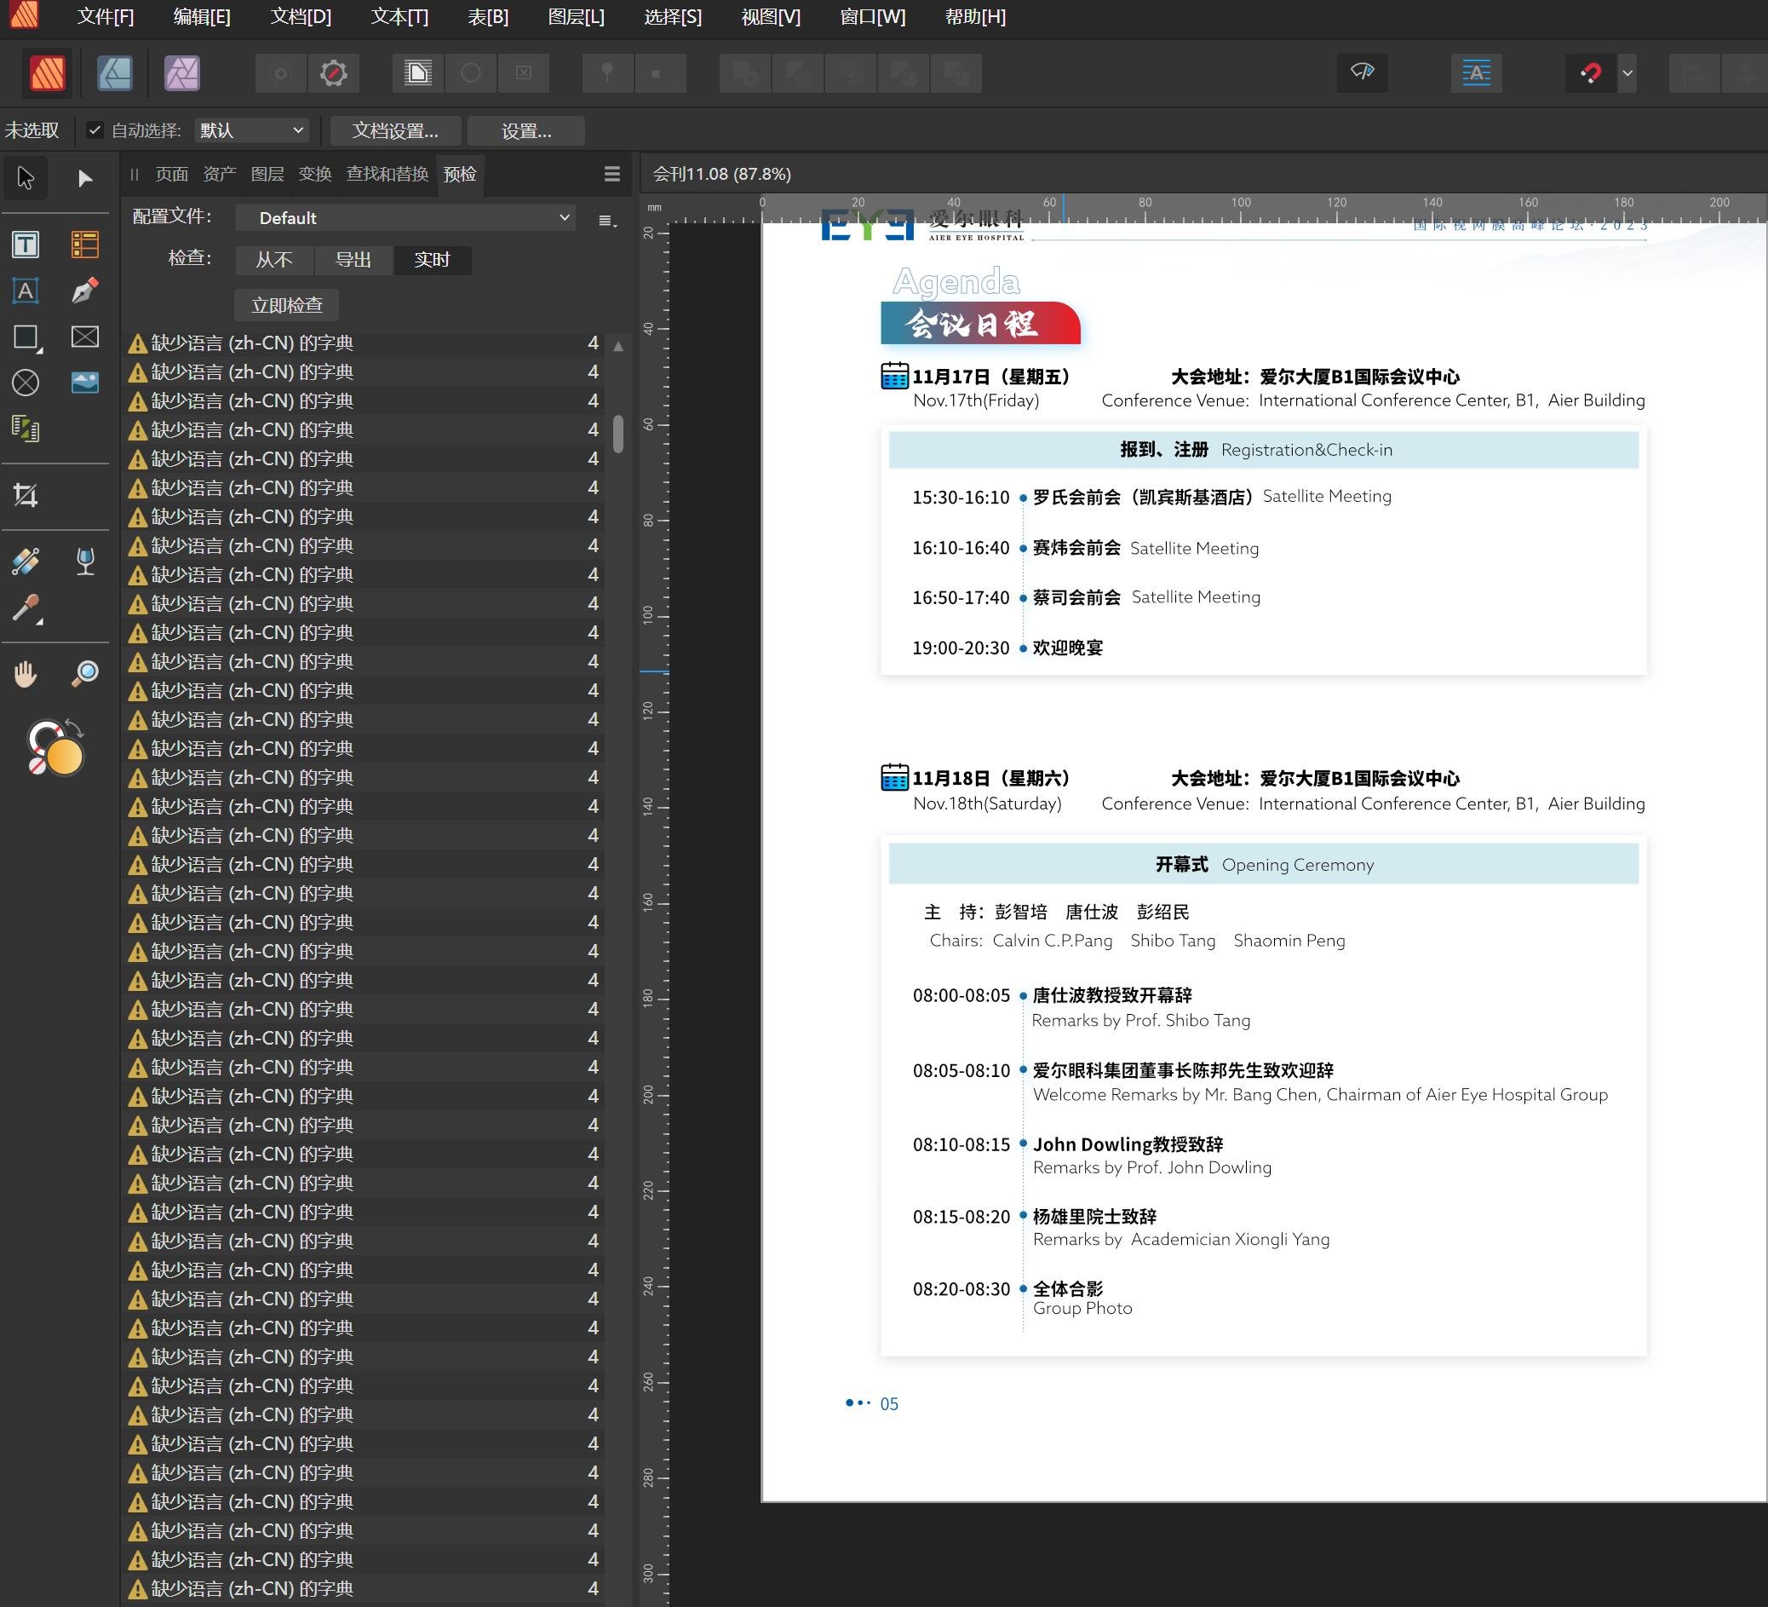Screen dimensions: 1768x1607
Task: Select the Table tool
Action: coord(84,244)
